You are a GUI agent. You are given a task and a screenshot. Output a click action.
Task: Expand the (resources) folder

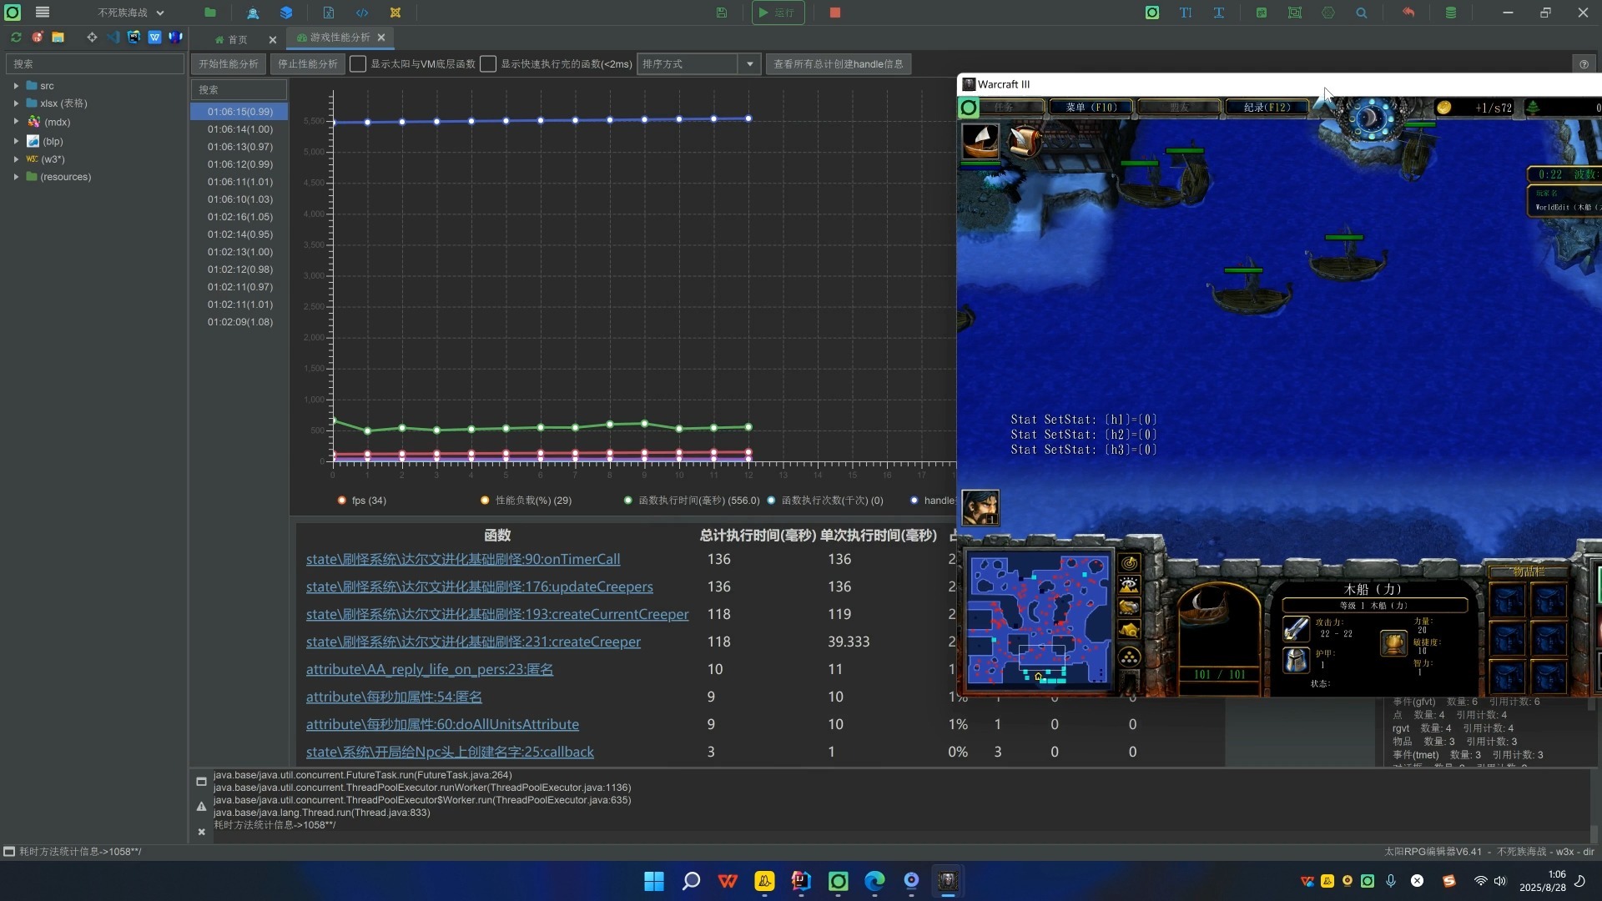pos(16,177)
